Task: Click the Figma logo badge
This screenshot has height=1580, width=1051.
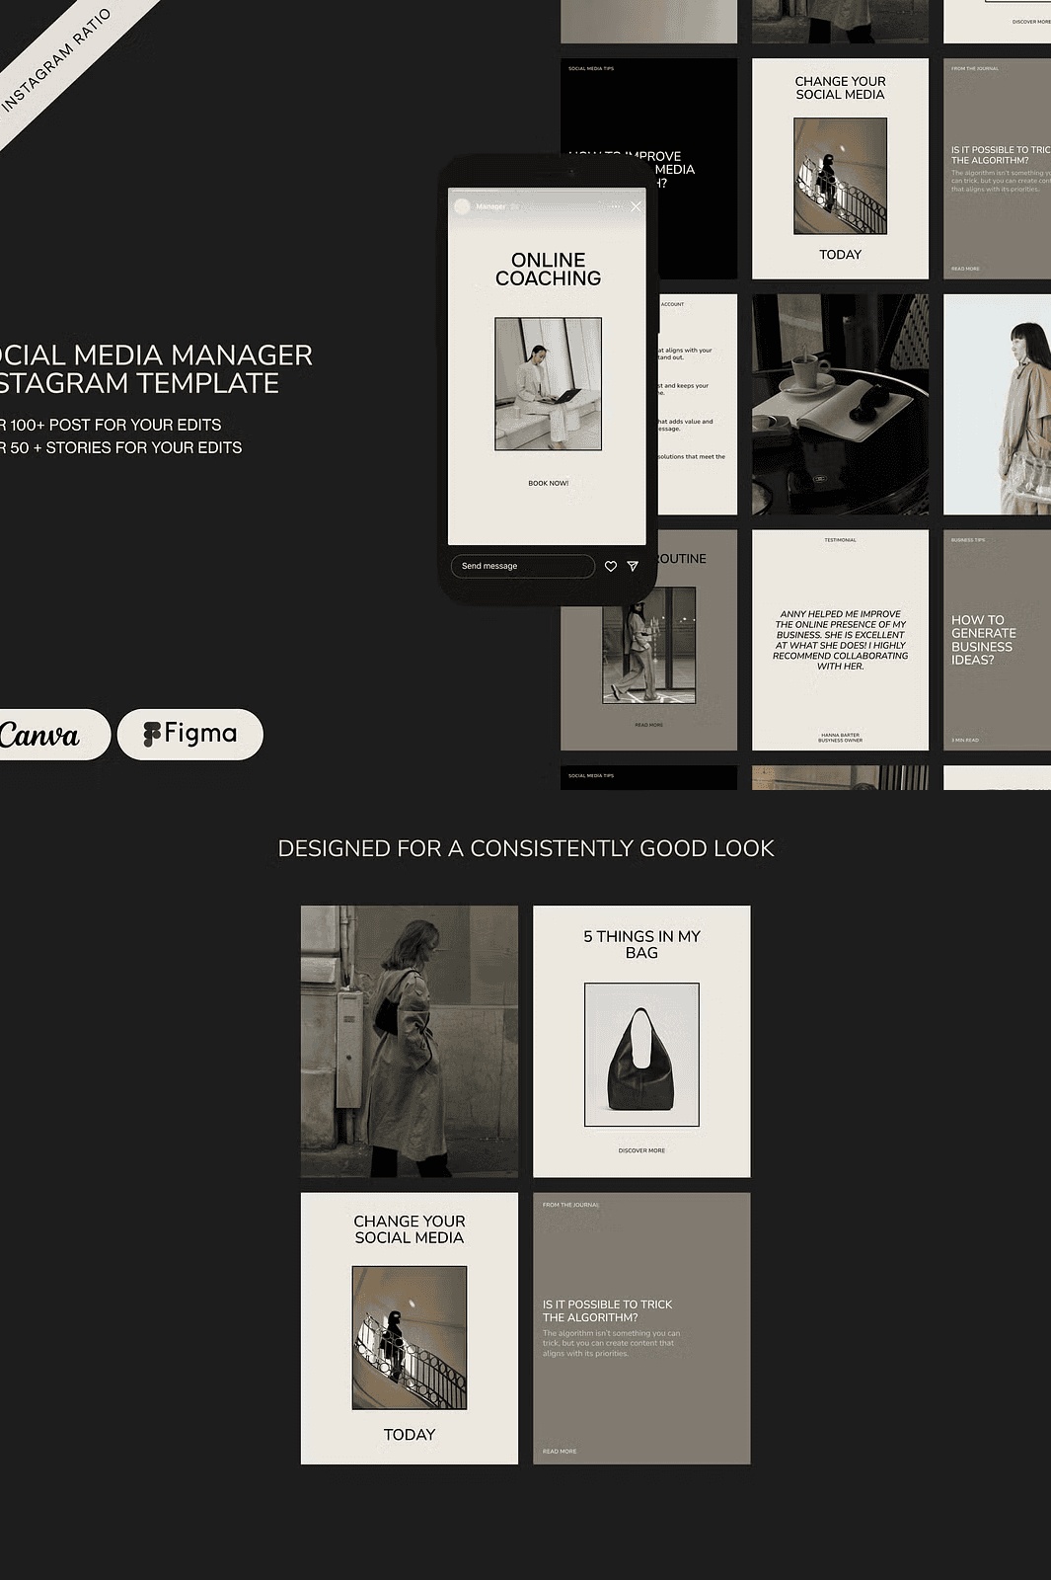Action: pyautogui.click(x=190, y=734)
